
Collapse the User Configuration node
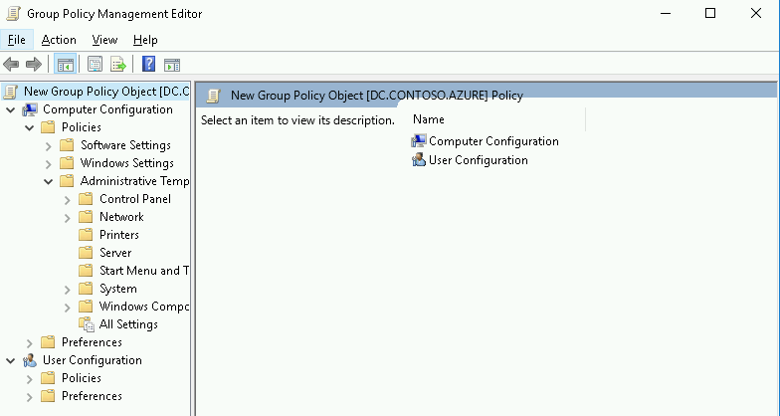[10, 360]
